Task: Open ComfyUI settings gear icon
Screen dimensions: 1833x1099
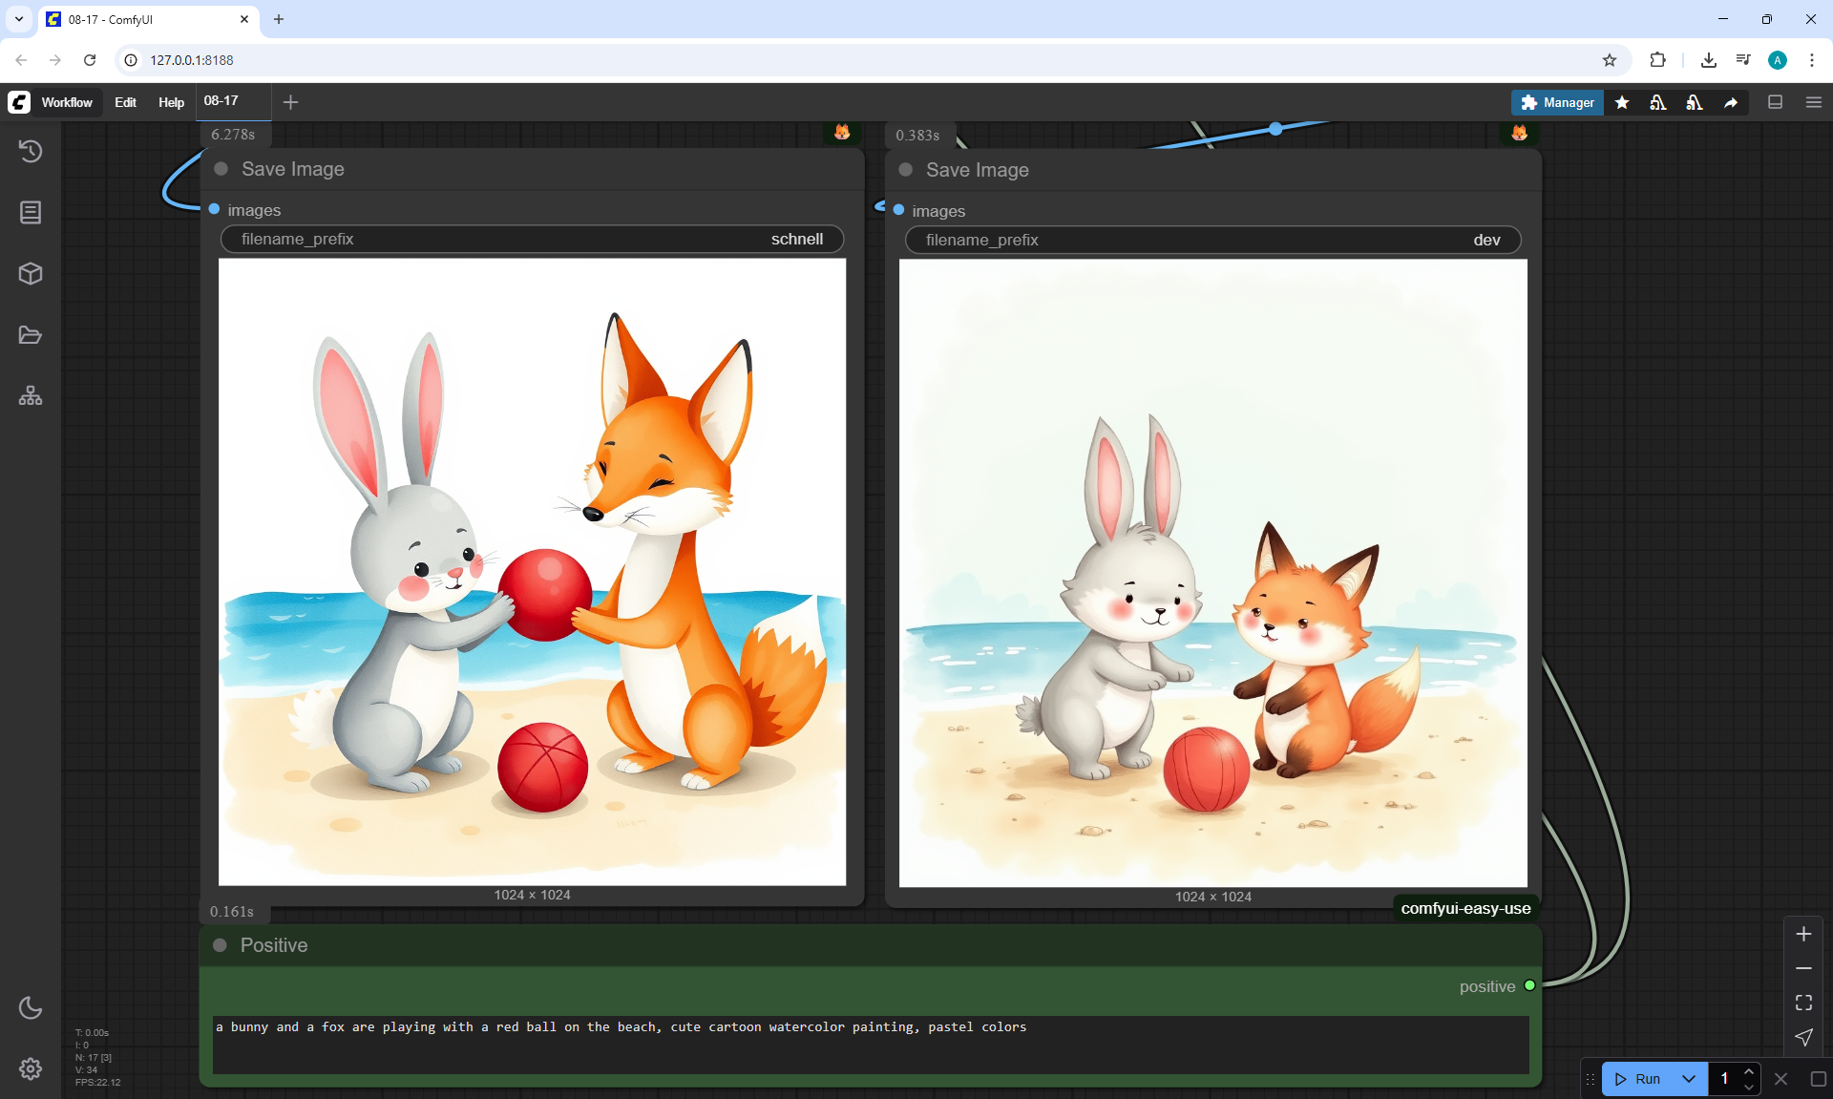Action: click(31, 1068)
